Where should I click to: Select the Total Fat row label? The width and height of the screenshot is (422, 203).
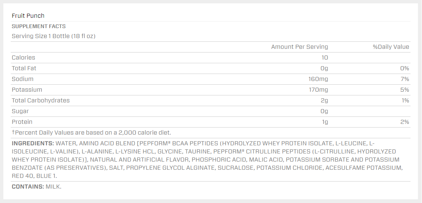coord(24,68)
